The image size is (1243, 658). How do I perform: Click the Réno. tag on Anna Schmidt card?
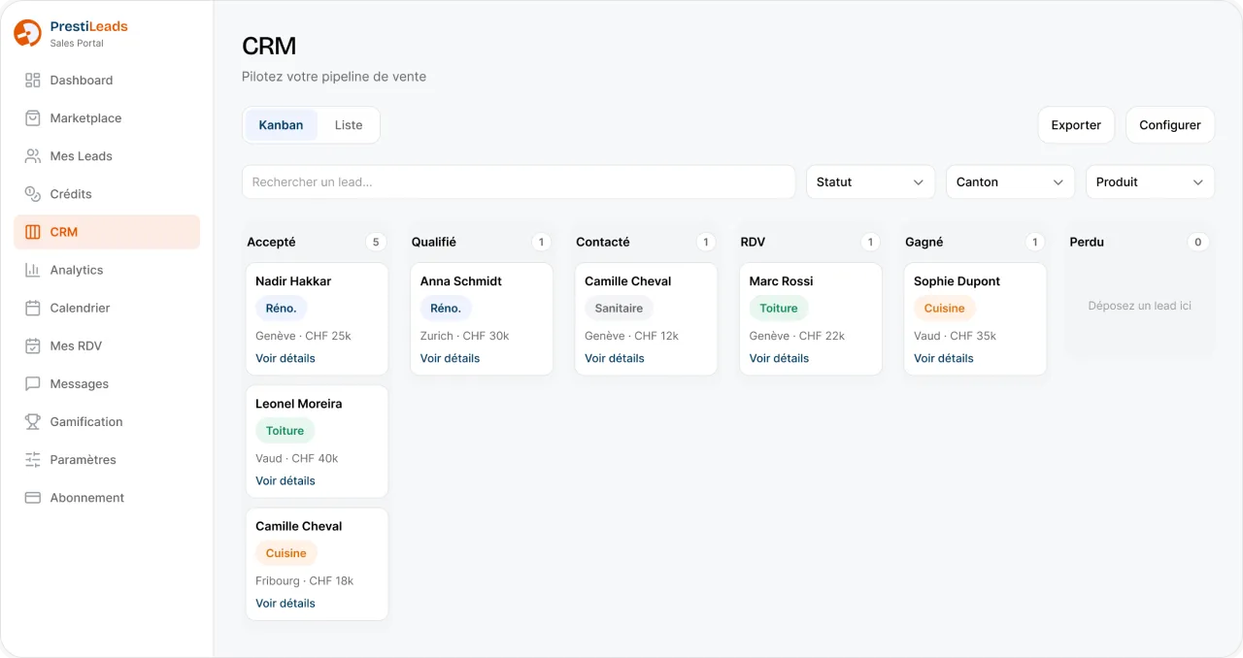point(446,309)
